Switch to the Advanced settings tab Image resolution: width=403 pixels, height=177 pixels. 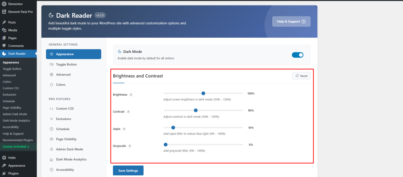(x=74, y=74)
